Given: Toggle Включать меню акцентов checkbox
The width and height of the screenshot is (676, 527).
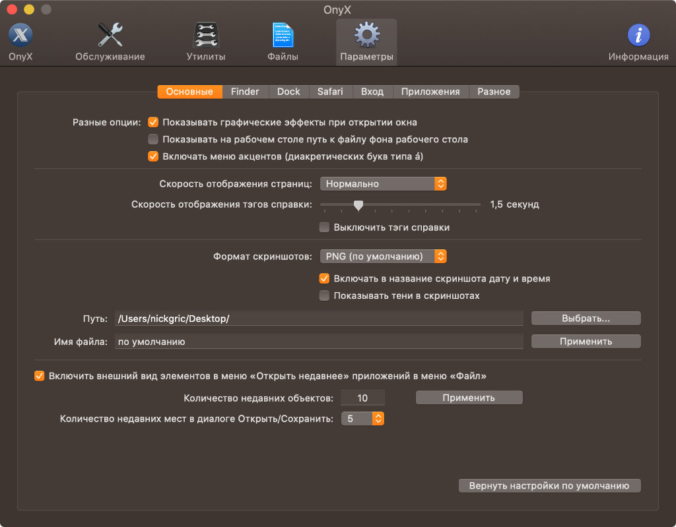Looking at the screenshot, I should [153, 156].
